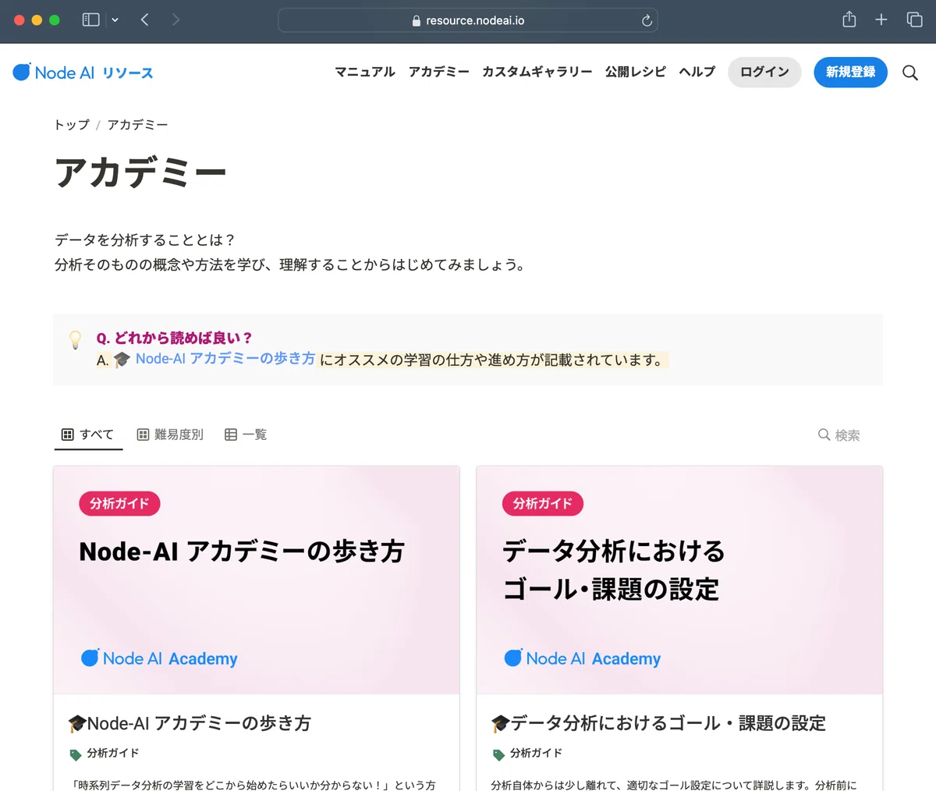
Task: Reload the page with the refresh icon
Action: coord(647,21)
